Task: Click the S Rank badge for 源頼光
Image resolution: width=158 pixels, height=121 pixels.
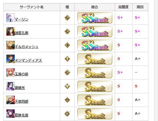Action: [95, 86]
